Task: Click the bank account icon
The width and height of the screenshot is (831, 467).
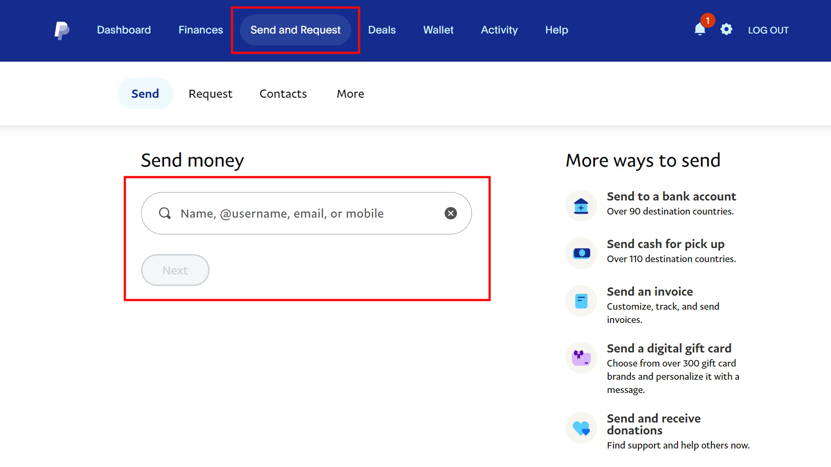Action: (x=581, y=206)
